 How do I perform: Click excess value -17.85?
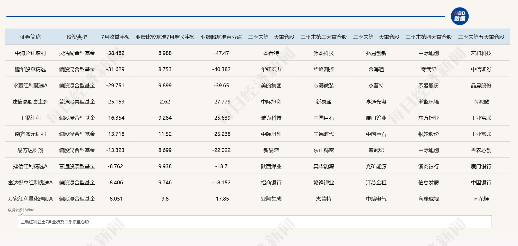coord(221,199)
